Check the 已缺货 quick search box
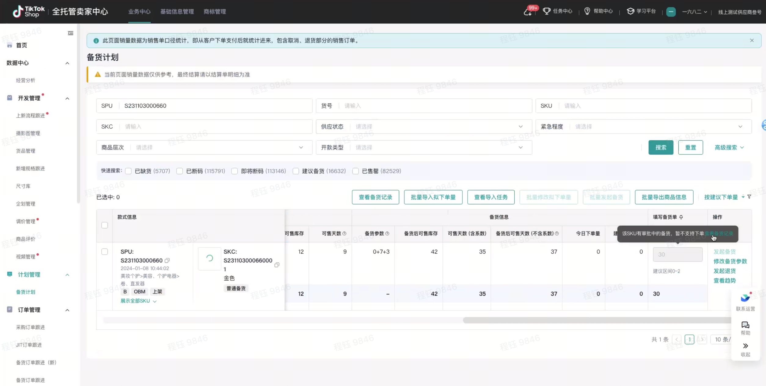The image size is (766, 386). [x=128, y=171]
